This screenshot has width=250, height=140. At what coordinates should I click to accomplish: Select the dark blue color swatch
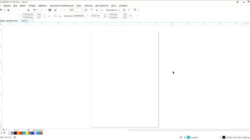pyautogui.click(x=32, y=133)
